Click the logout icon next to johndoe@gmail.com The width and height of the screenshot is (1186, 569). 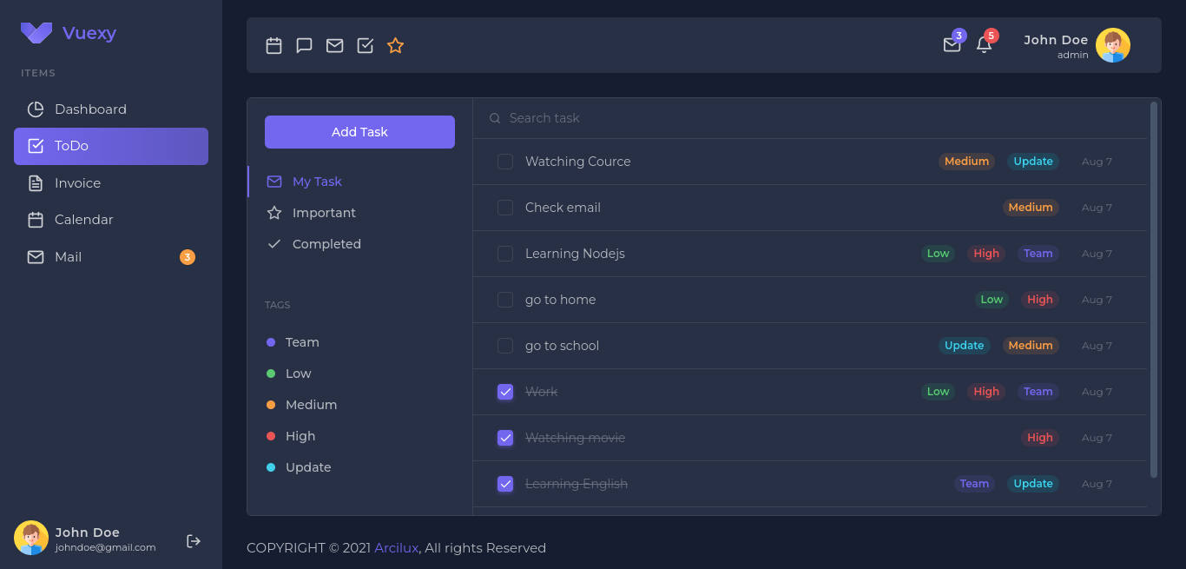tap(193, 540)
